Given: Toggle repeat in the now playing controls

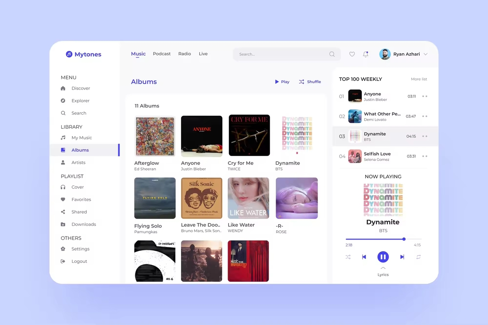Looking at the screenshot, I should point(418,257).
